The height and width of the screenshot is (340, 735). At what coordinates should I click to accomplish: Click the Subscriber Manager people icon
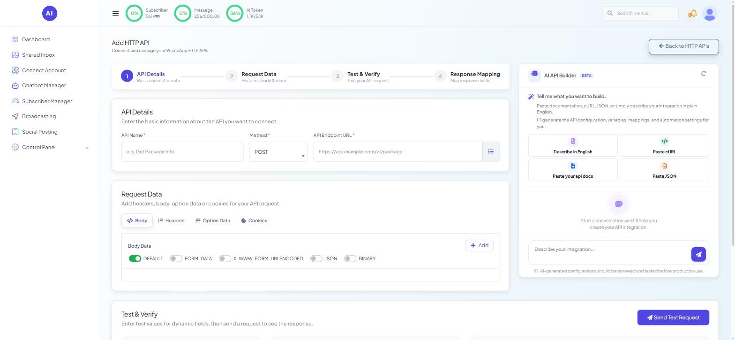tap(15, 101)
